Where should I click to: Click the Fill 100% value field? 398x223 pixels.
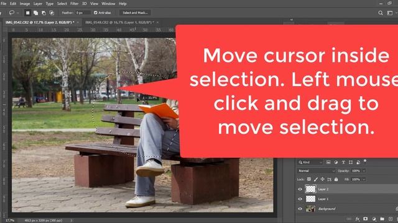(x=356, y=179)
